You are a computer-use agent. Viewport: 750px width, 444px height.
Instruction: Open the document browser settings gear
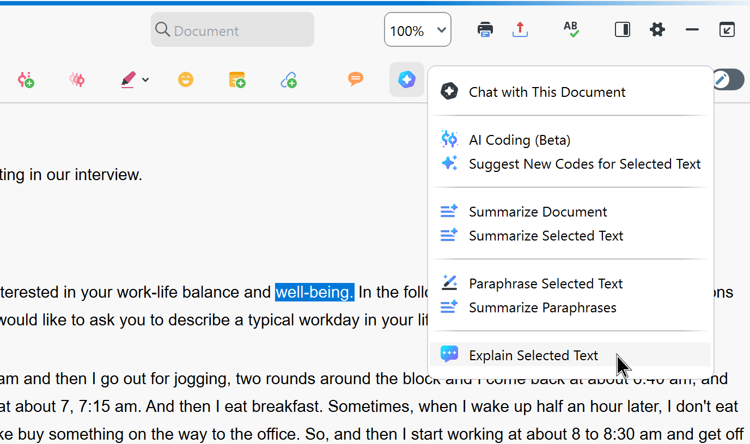[657, 29]
